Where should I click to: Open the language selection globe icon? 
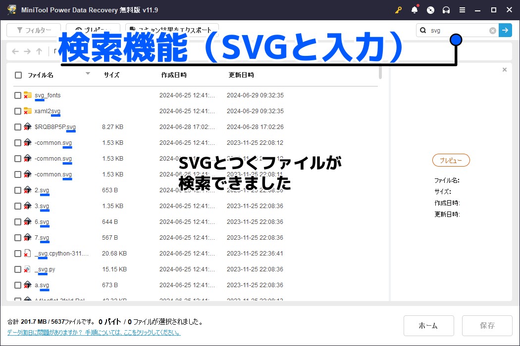click(430, 10)
